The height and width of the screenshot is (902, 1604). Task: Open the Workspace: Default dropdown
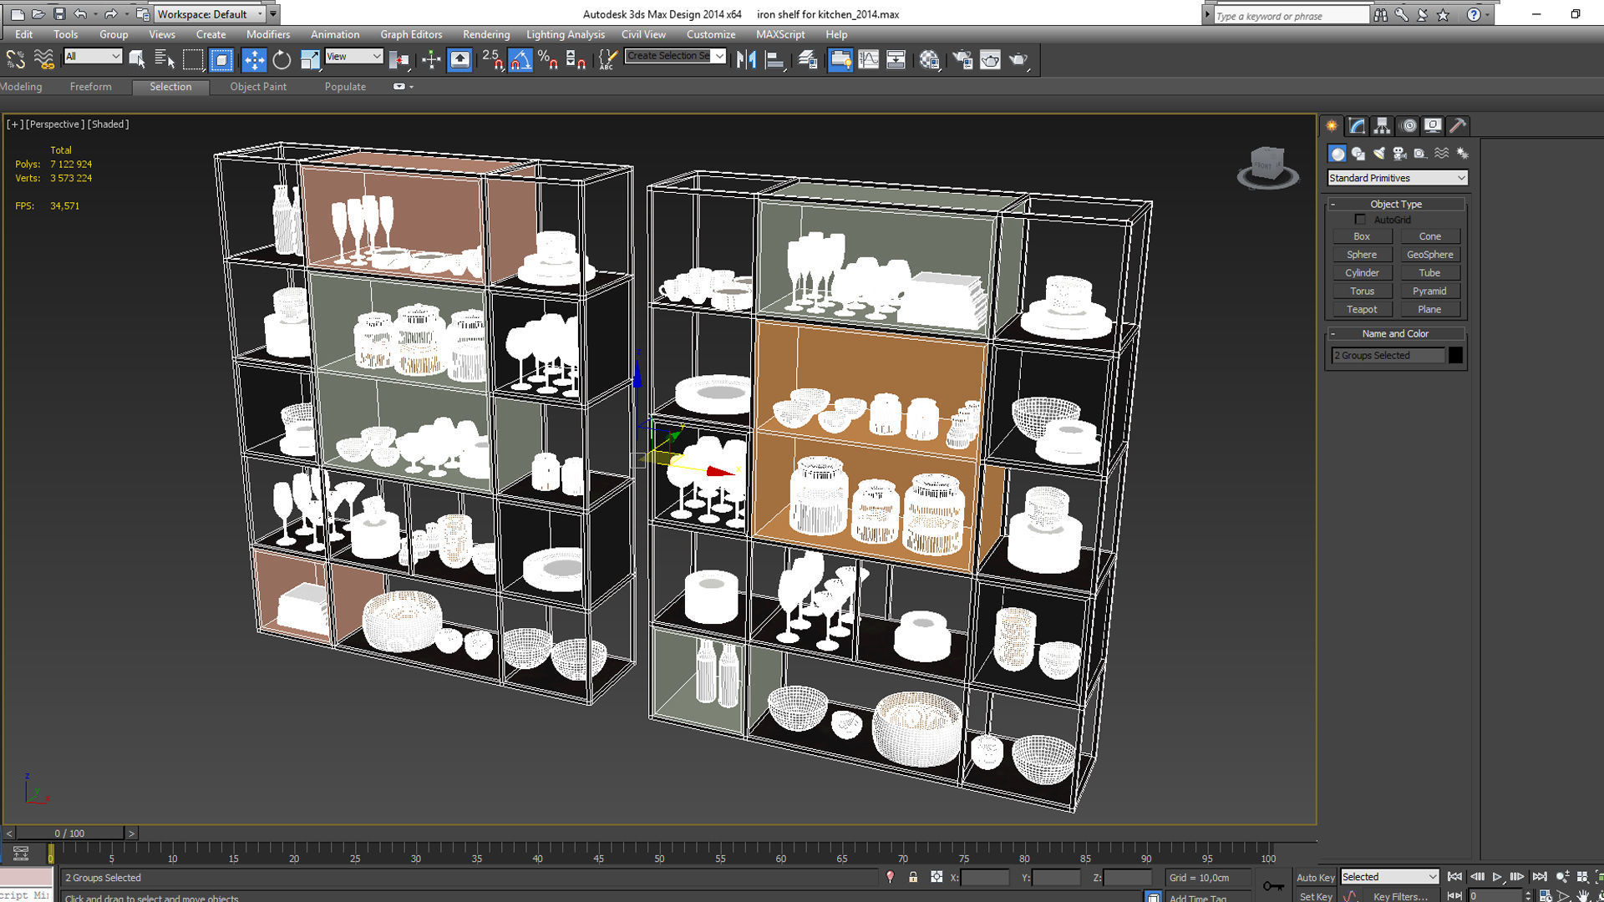pos(210,14)
